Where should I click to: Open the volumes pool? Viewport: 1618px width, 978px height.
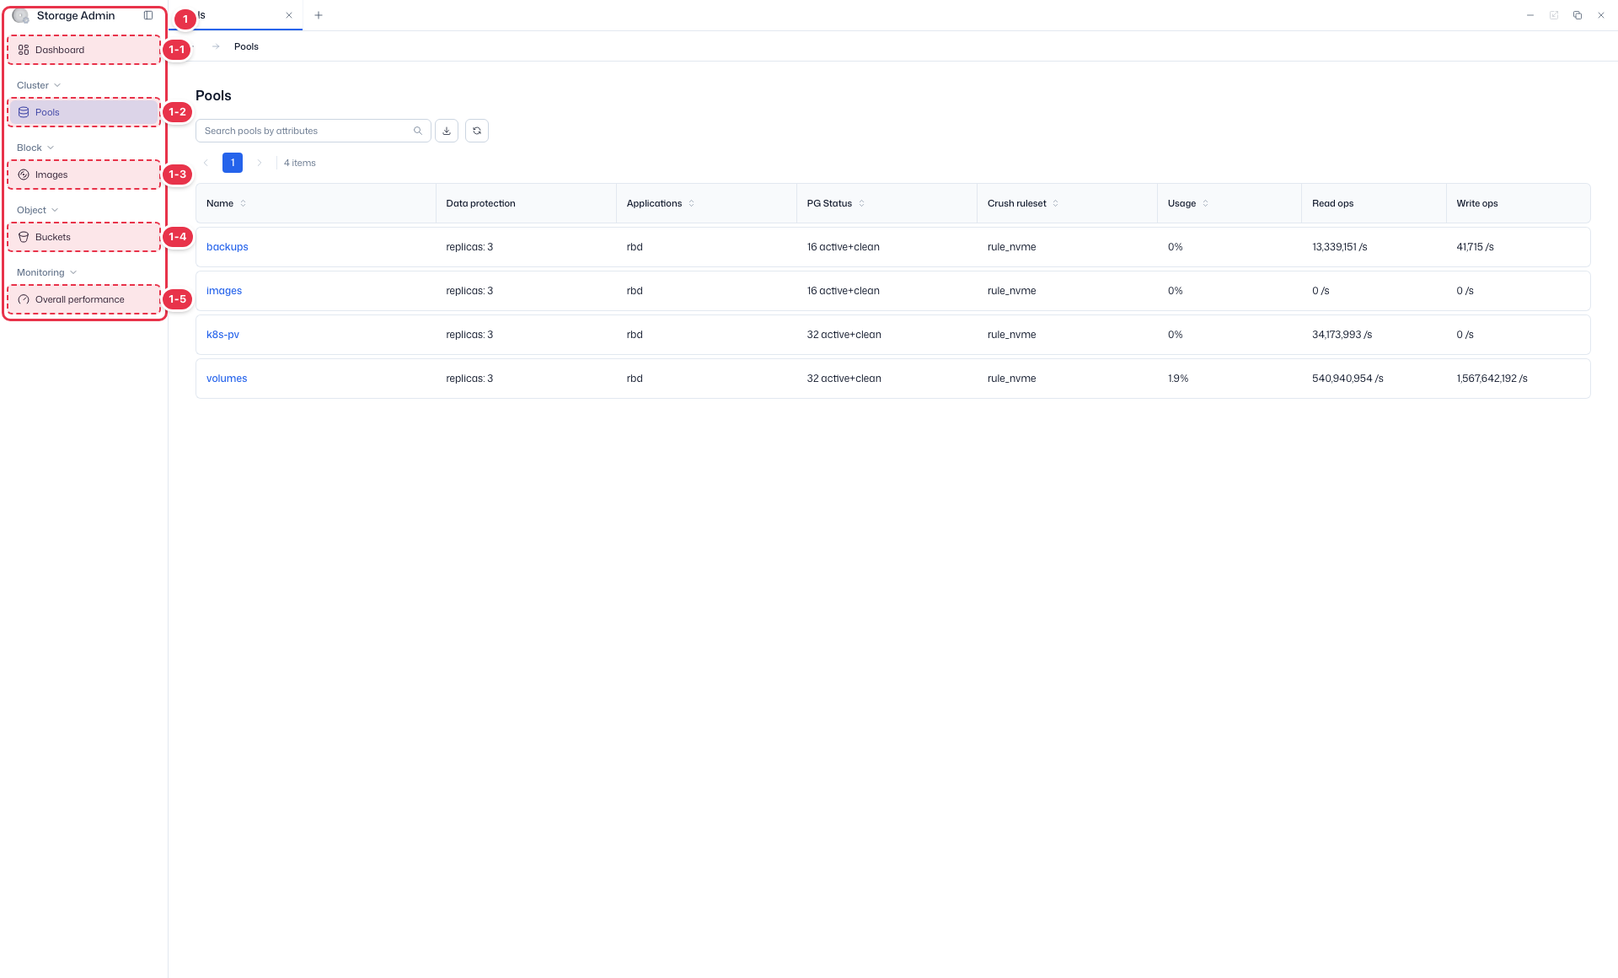227,379
